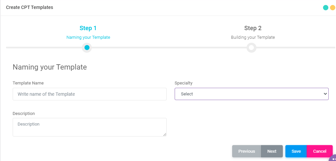336x161 pixels.
Task: Click the Specialty field label
Action: tap(183, 83)
